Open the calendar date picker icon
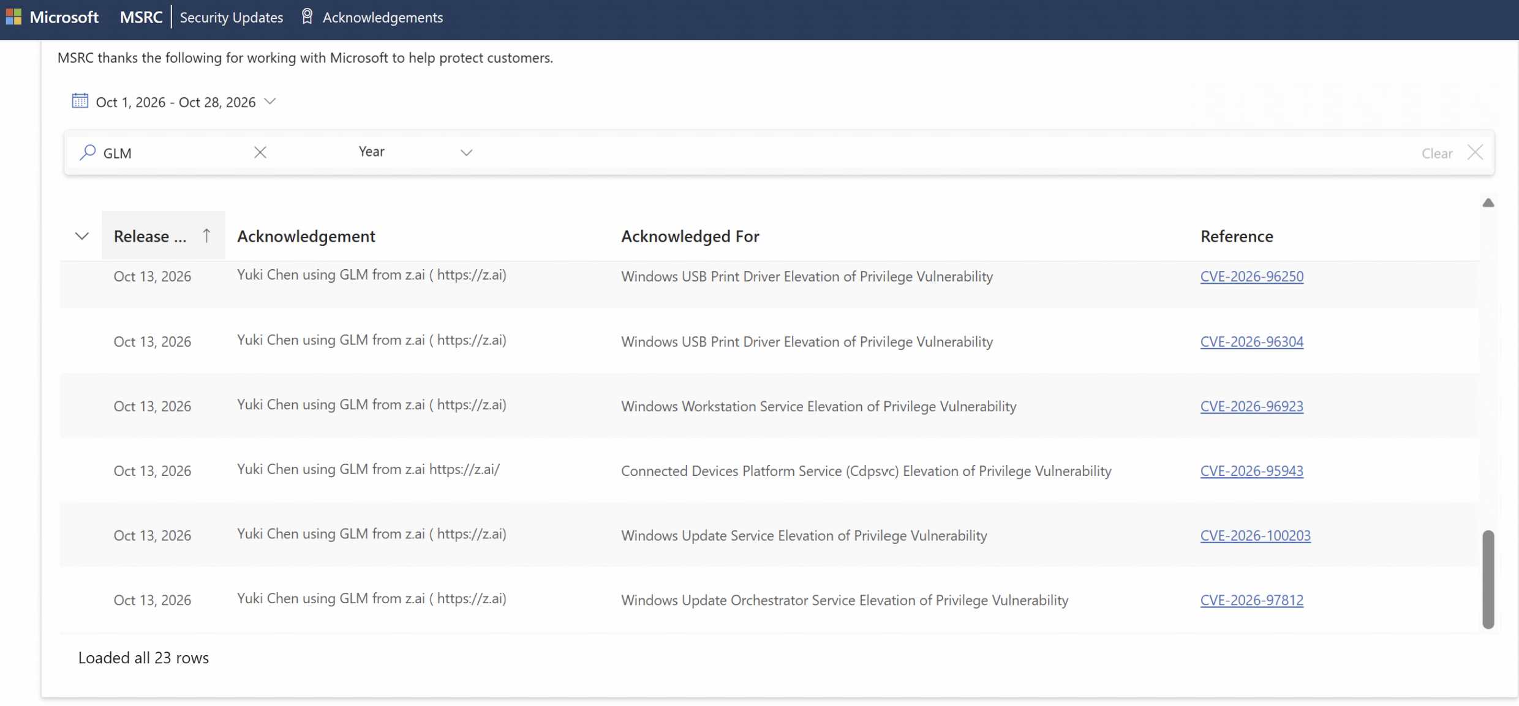The width and height of the screenshot is (1519, 706). click(x=80, y=100)
